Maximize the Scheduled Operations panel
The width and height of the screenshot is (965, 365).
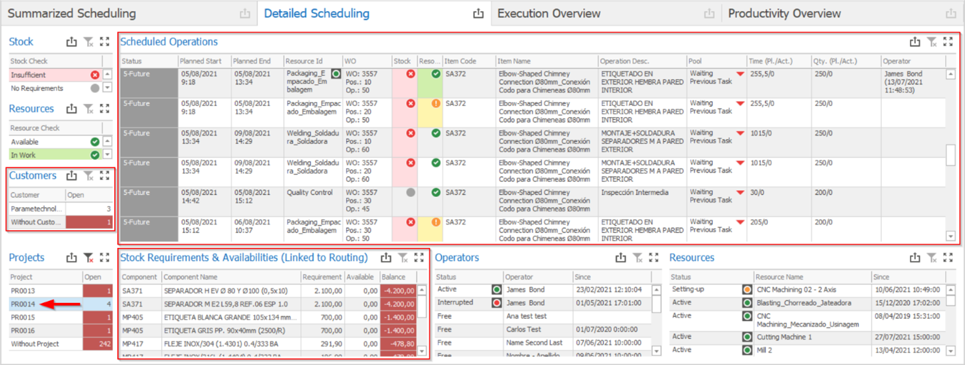tap(948, 42)
